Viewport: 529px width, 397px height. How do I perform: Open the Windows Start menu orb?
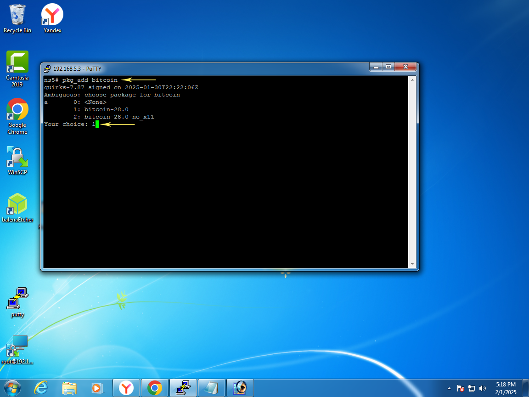[12, 388]
